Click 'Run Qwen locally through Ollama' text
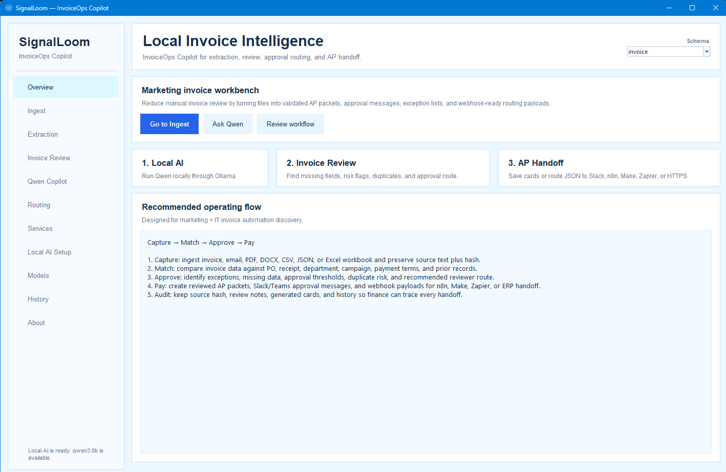This screenshot has height=472, width=726. coord(189,176)
